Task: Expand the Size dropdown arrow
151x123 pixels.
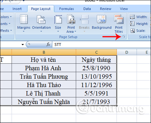Action: point(58,31)
